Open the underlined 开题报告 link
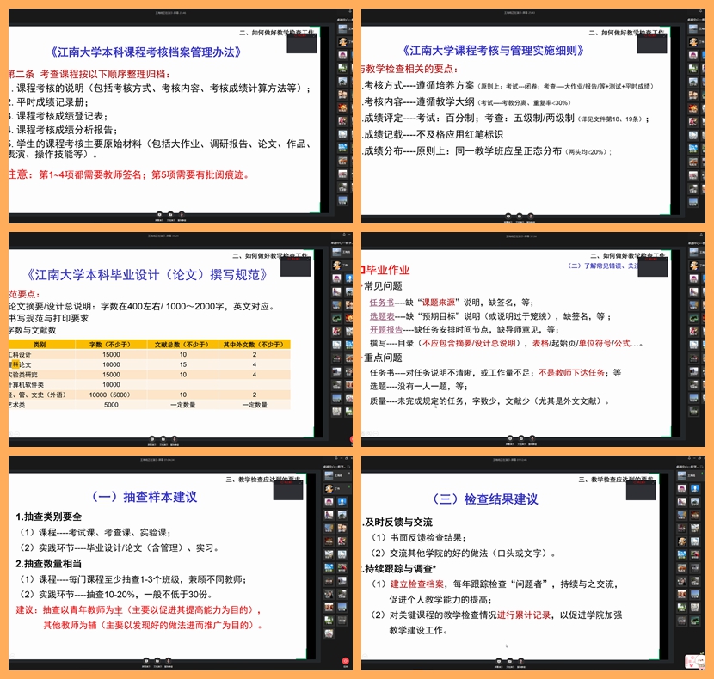714x679 pixels. (x=385, y=329)
